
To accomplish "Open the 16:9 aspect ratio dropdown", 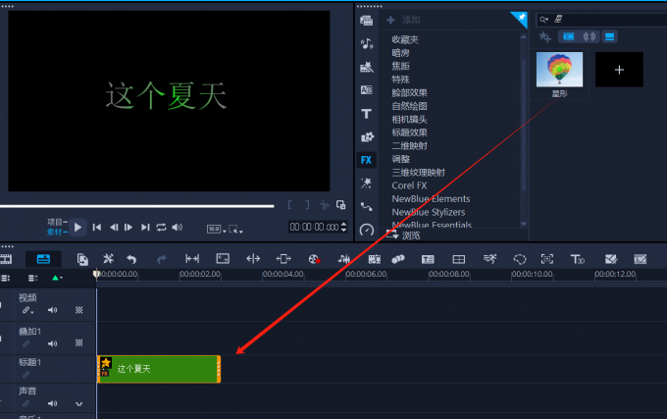I will [215, 229].
